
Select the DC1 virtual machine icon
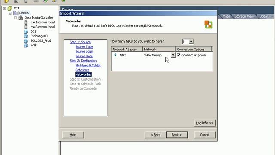[x=26, y=31]
